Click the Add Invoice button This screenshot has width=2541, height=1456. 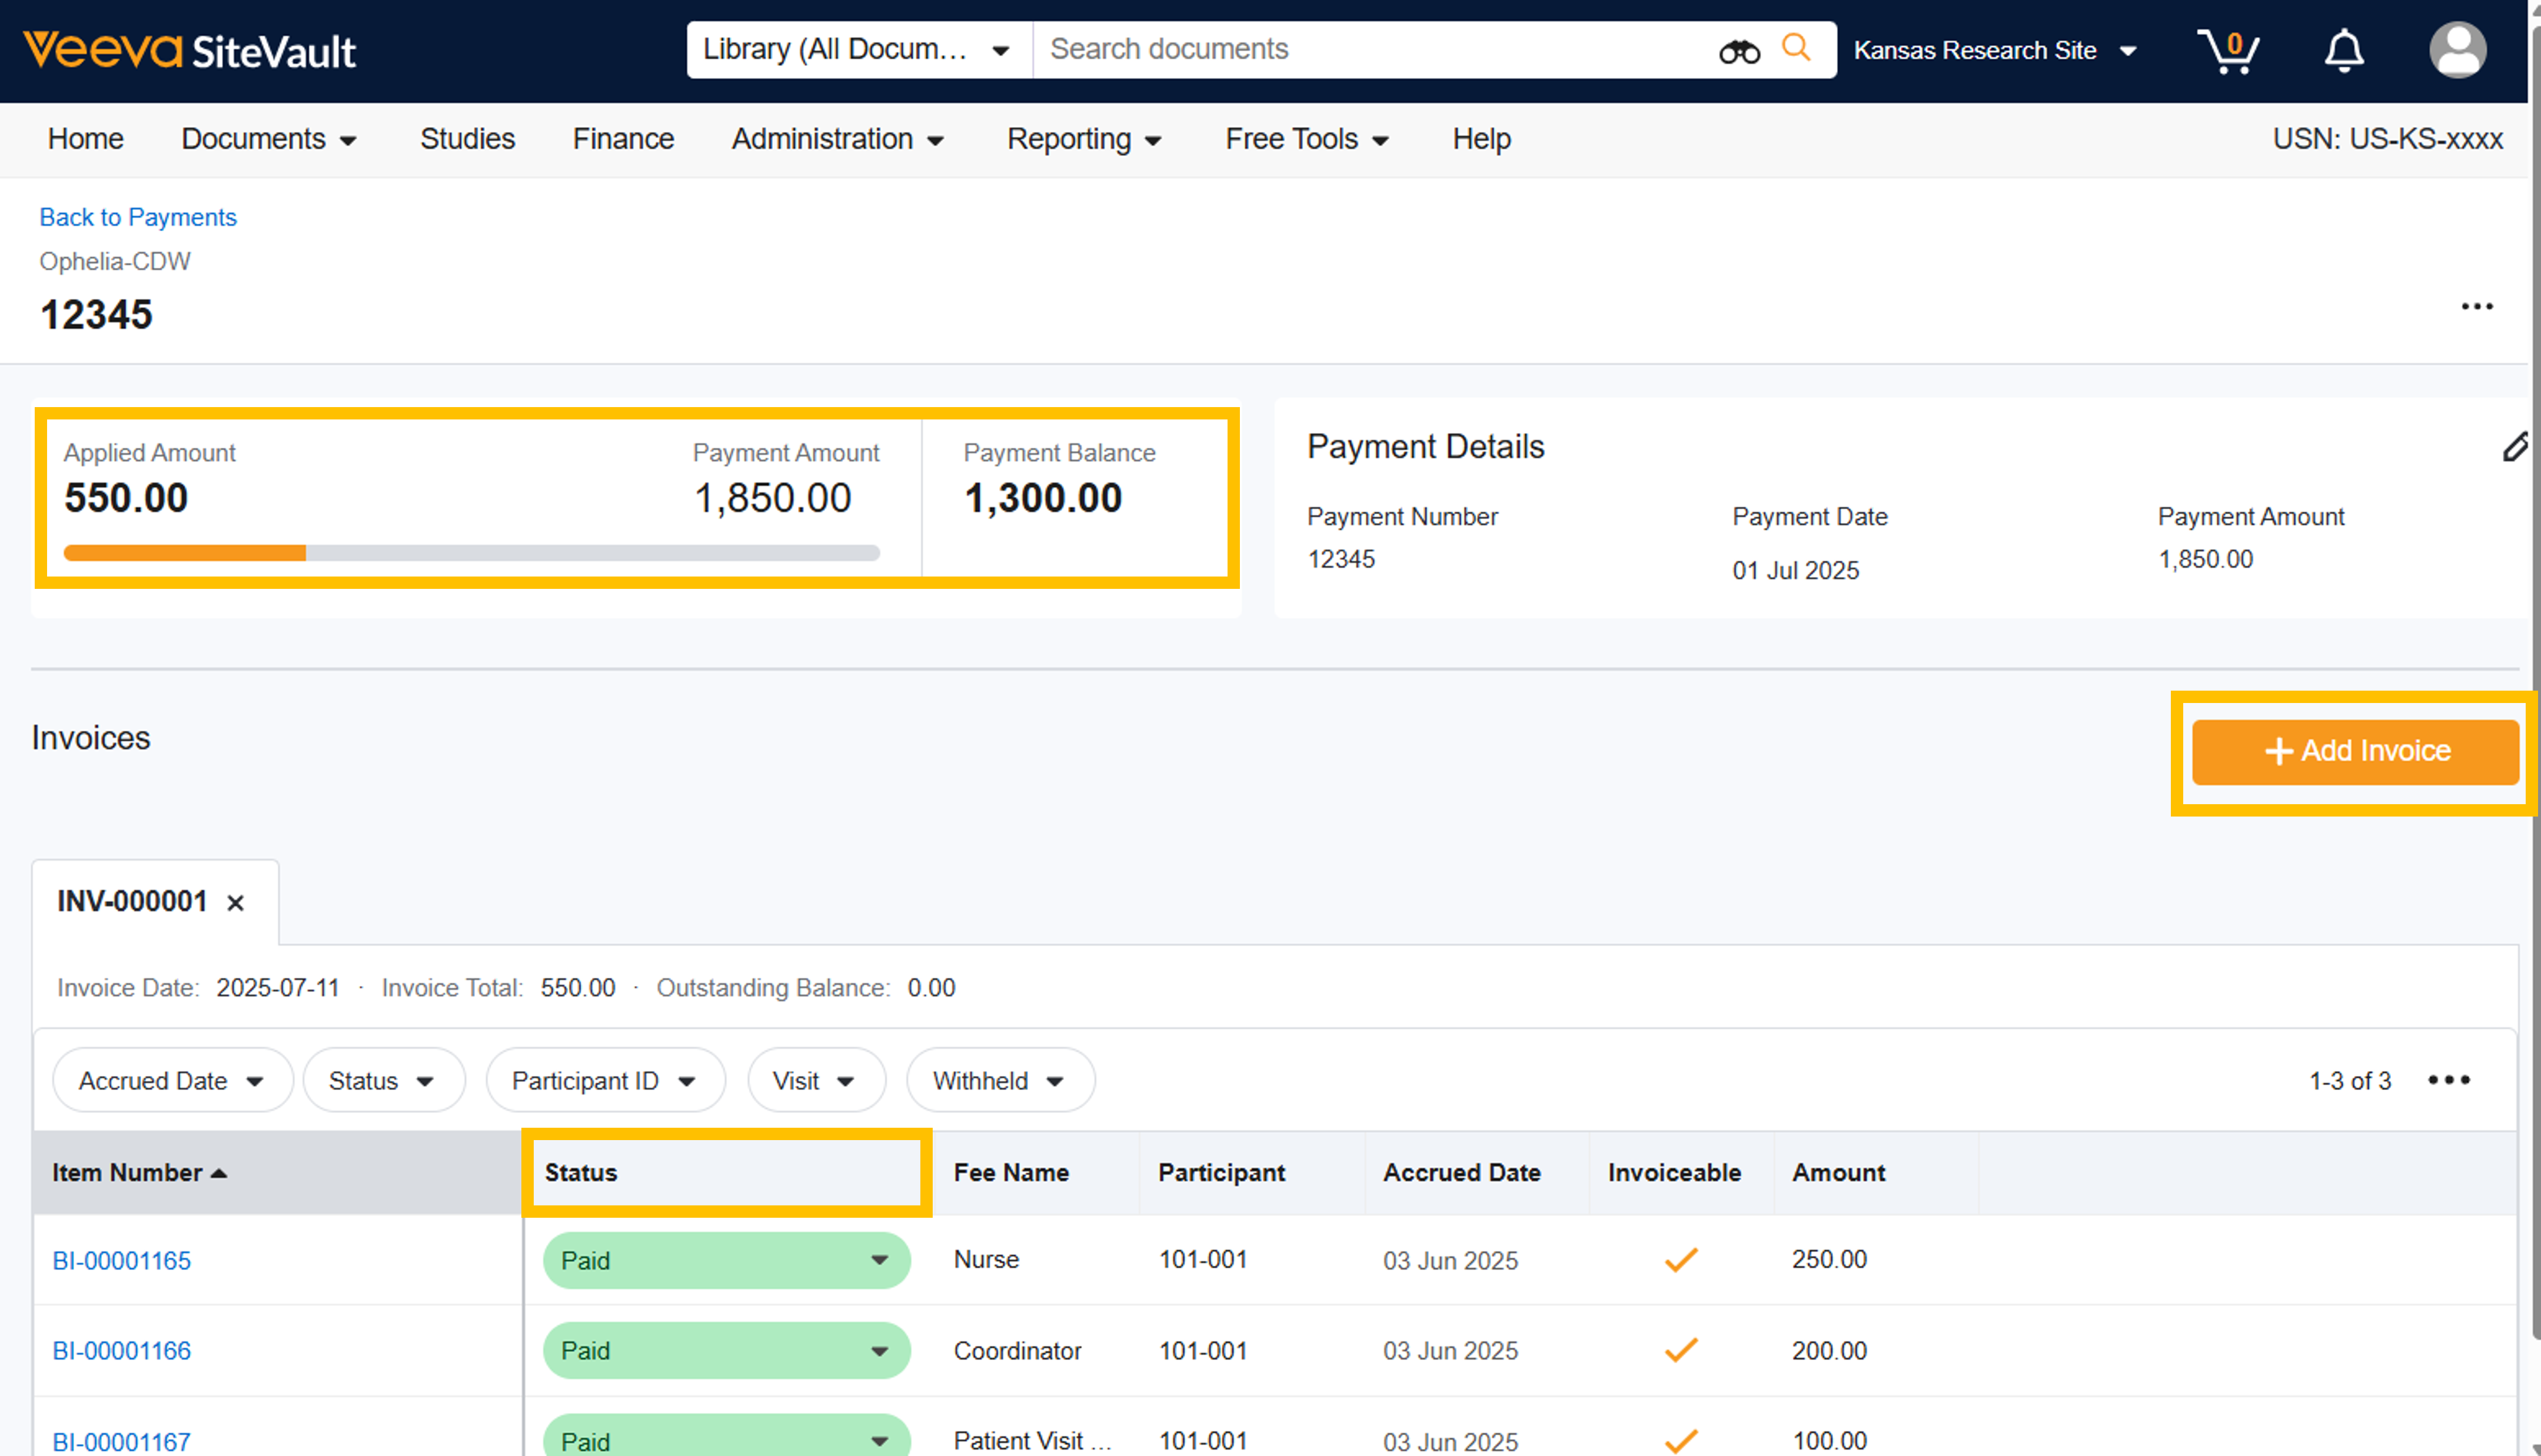point(2355,751)
